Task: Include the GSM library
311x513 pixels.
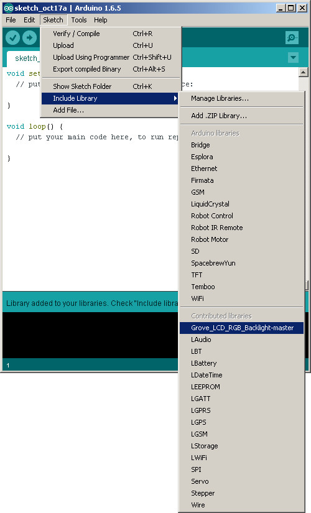Action: tap(241, 192)
